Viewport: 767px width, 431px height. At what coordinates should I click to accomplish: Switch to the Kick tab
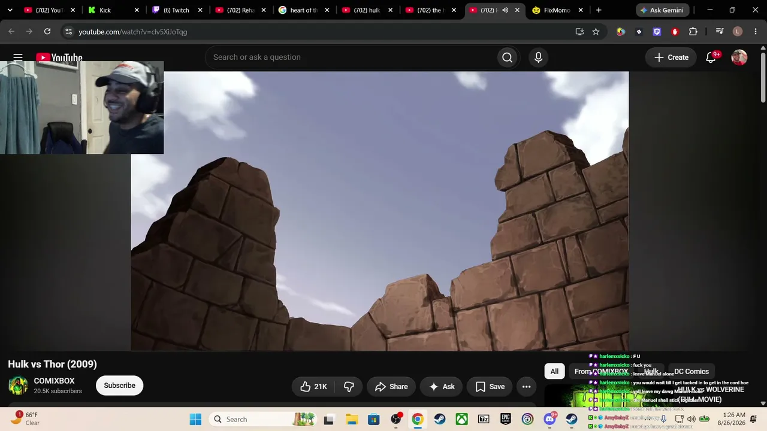tap(113, 10)
